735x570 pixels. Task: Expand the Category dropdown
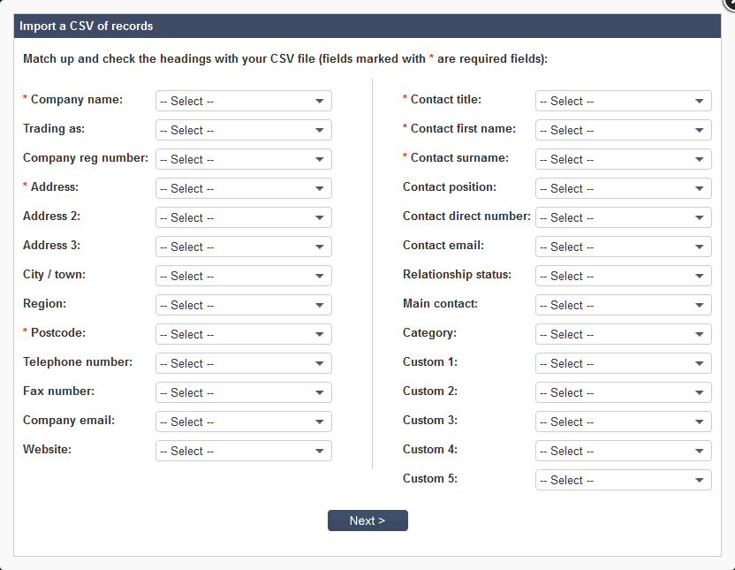[623, 334]
